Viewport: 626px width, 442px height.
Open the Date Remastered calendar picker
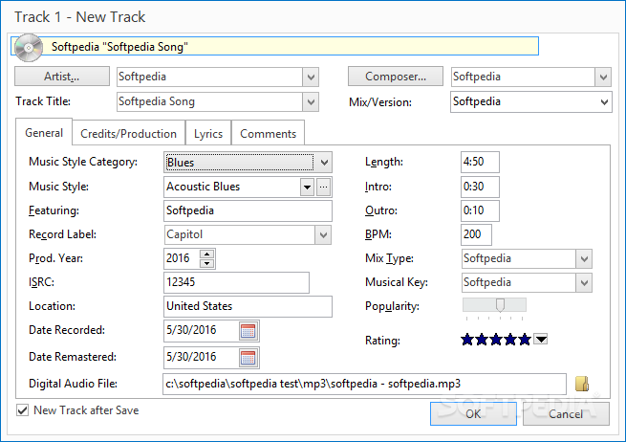coord(248,358)
